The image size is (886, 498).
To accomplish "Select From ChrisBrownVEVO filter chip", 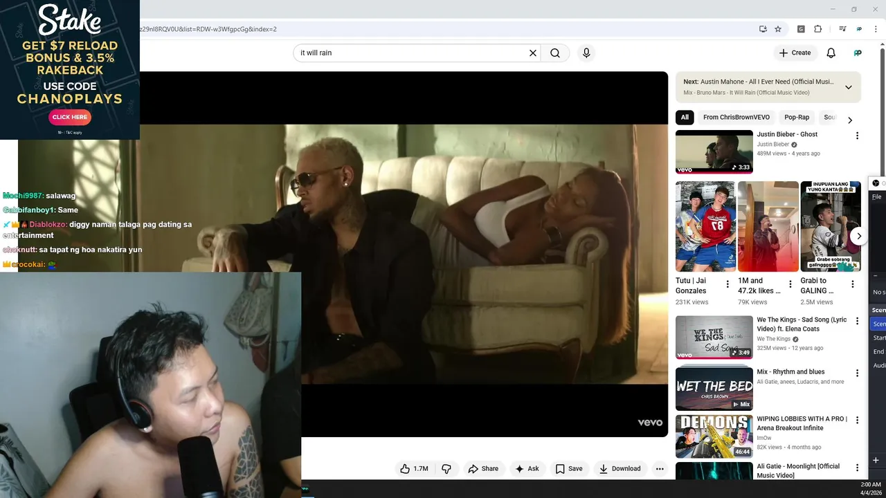I will coord(736,118).
